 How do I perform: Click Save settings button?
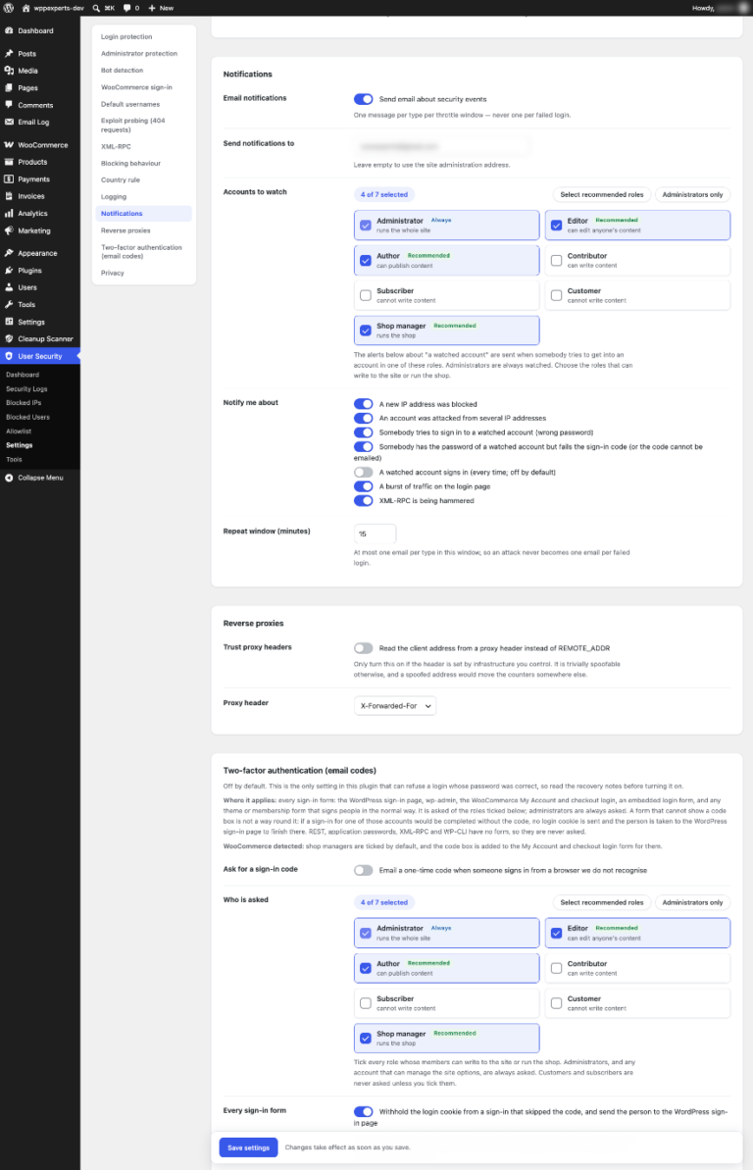248,1147
